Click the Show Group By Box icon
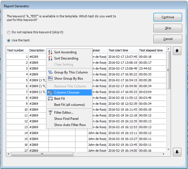Screen dimensions: 188x169 point(50,78)
